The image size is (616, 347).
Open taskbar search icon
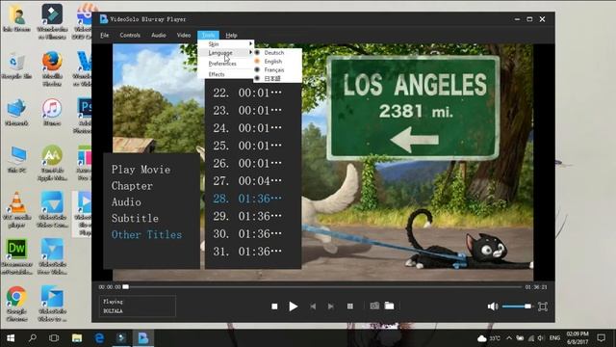(33, 338)
